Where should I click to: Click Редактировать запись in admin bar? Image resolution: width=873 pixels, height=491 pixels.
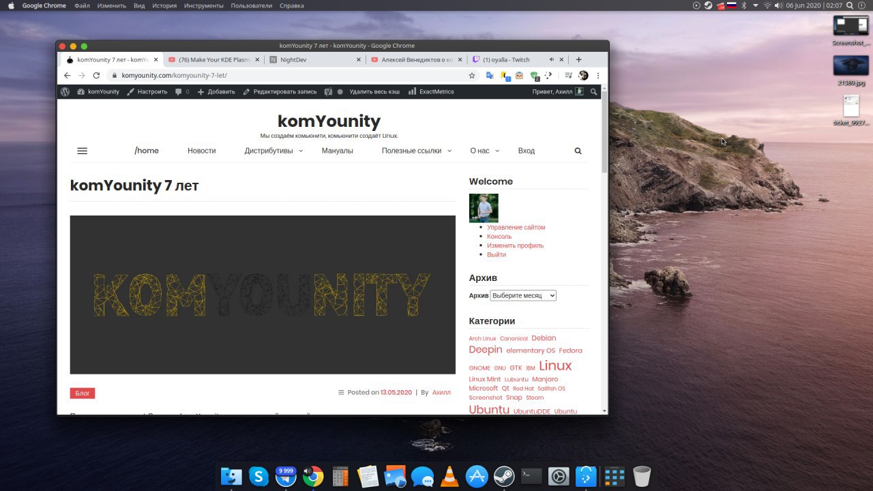tap(280, 91)
